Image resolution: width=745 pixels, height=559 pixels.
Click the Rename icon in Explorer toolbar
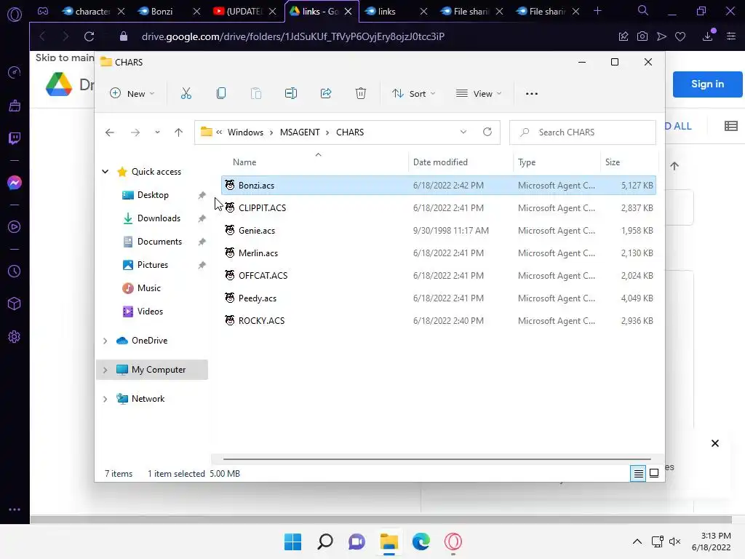[x=291, y=94]
